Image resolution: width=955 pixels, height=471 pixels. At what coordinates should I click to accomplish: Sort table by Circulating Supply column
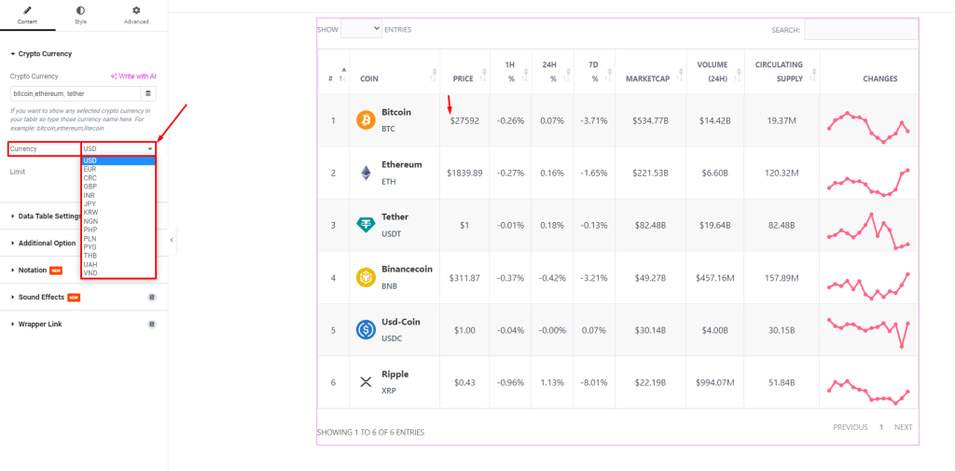click(782, 72)
